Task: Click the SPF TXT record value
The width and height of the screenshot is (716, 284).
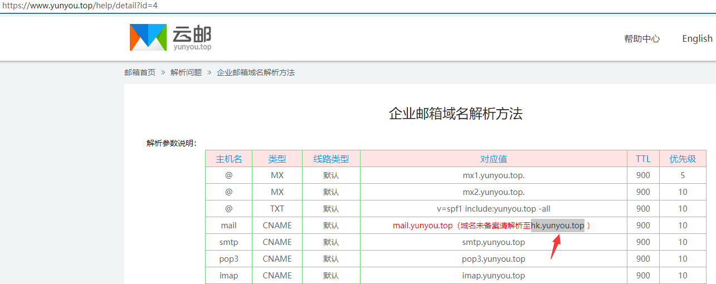Action: click(x=493, y=209)
